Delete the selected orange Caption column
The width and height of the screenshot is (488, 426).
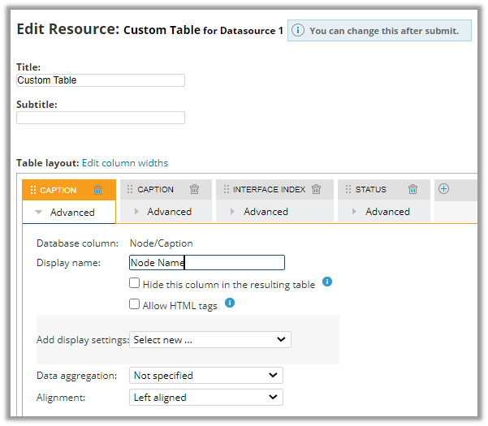coord(98,190)
